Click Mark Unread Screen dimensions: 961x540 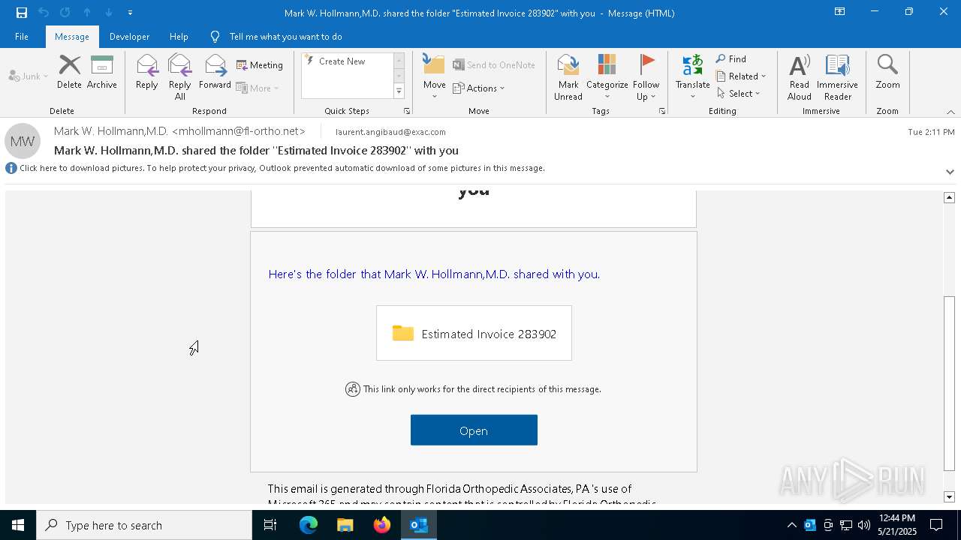[x=568, y=77]
